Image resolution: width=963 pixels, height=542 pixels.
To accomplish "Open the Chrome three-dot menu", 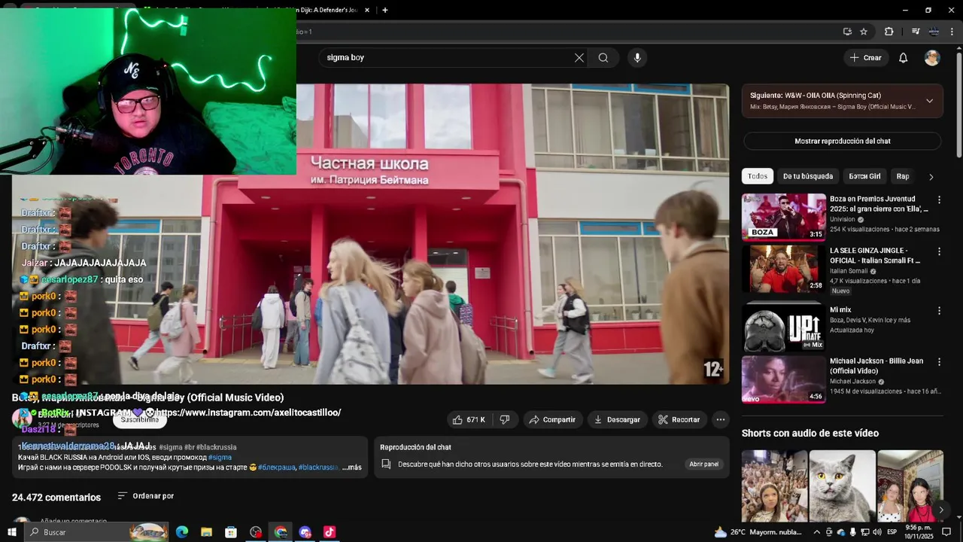I will tap(953, 32).
